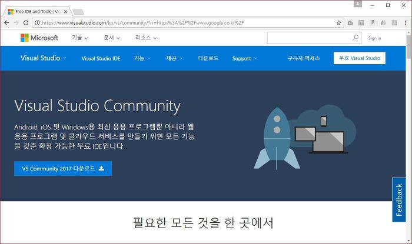Close the Free IDE and Tools tab
Viewport: 412px width, 244px height.
(x=65, y=12)
